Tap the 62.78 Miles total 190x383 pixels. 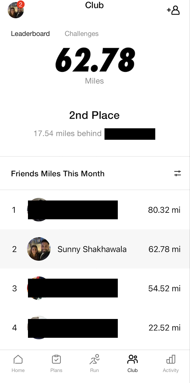[95, 60]
